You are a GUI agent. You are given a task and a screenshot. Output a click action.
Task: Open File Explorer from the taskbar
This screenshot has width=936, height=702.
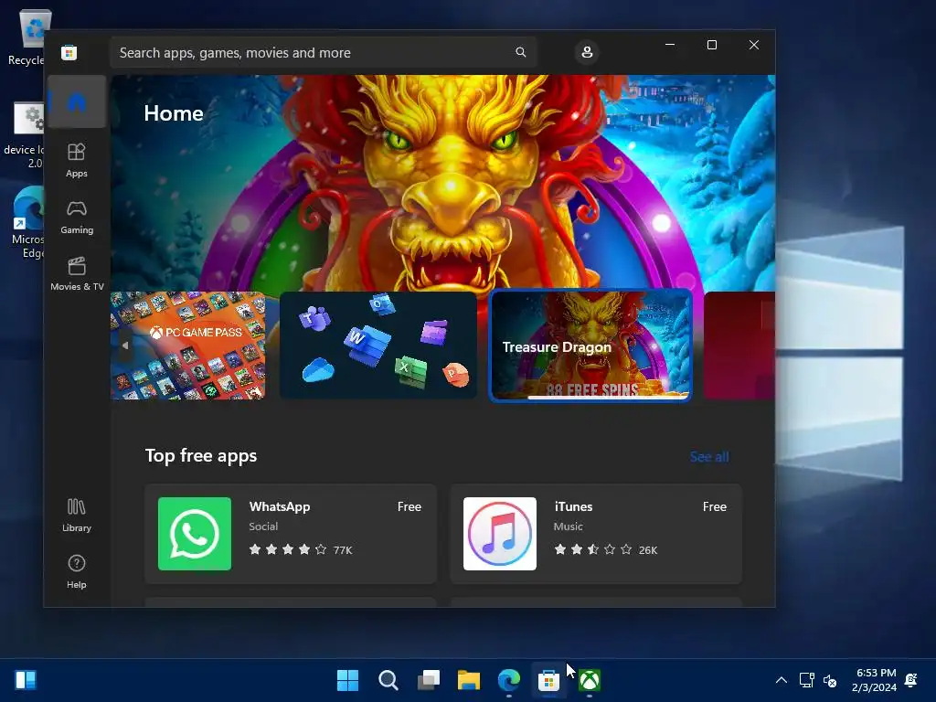tap(469, 680)
